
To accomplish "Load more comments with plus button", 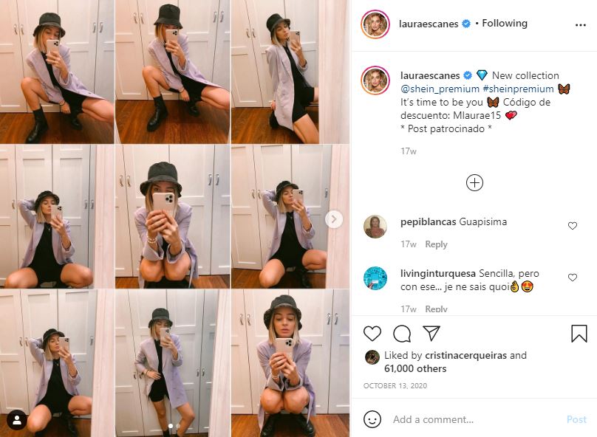I will tap(474, 183).
